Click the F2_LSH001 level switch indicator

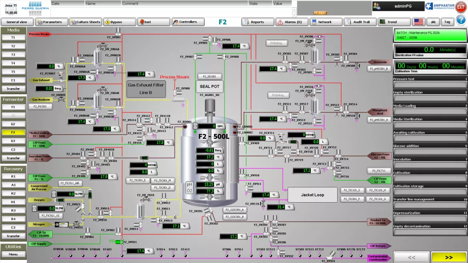pyautogui.click(x=235, y=126)
